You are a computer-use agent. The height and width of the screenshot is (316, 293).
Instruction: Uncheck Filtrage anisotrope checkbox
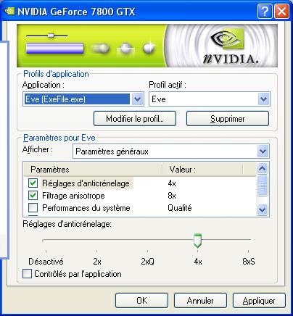[x=33, y=195]
